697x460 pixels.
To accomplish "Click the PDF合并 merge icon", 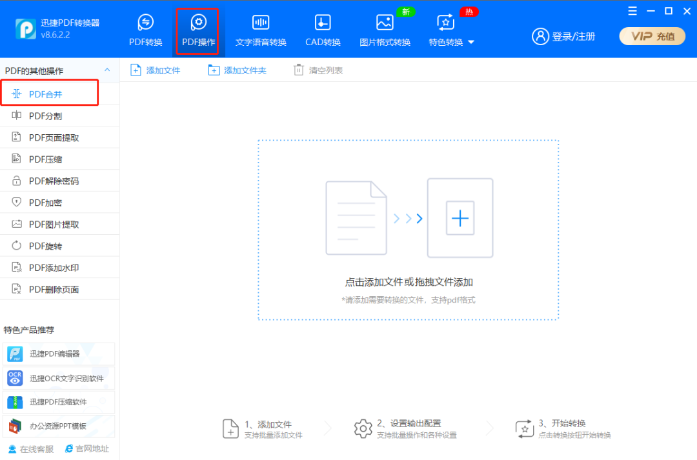I will (x=16, y=94).
